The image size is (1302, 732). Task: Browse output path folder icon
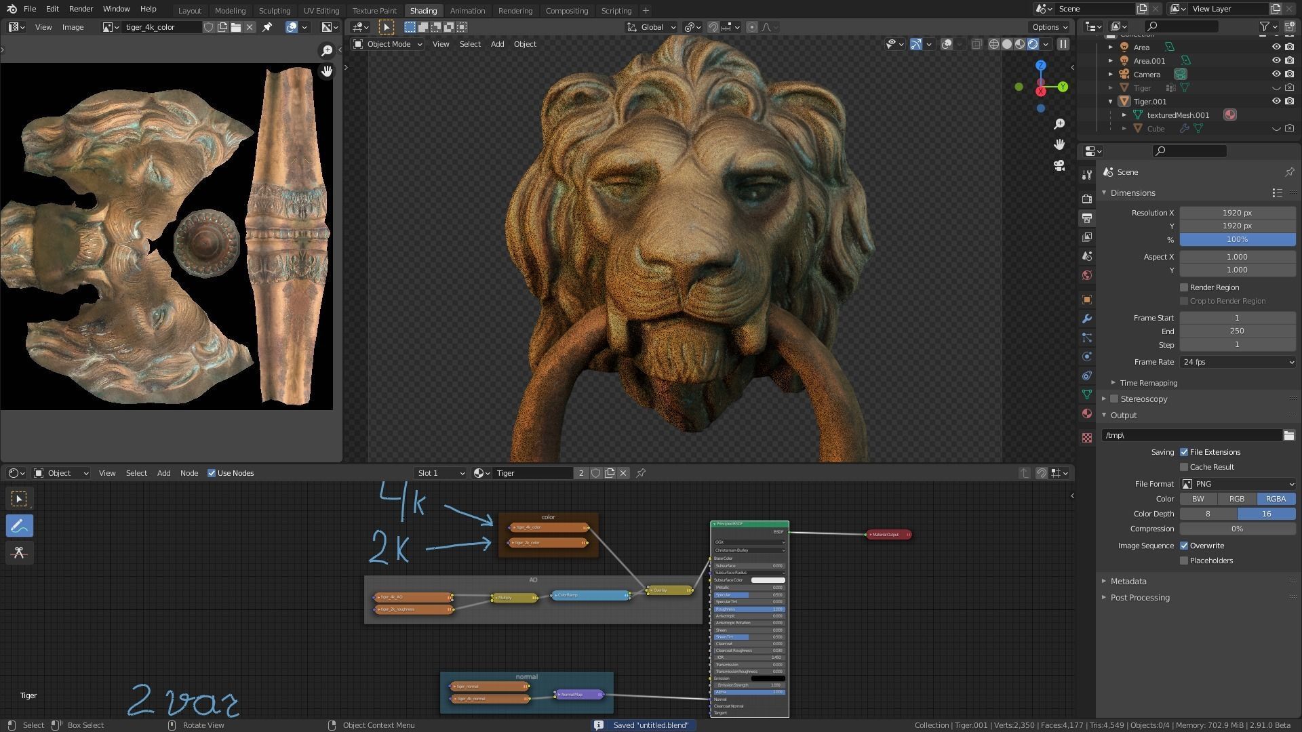[1288, 435]
